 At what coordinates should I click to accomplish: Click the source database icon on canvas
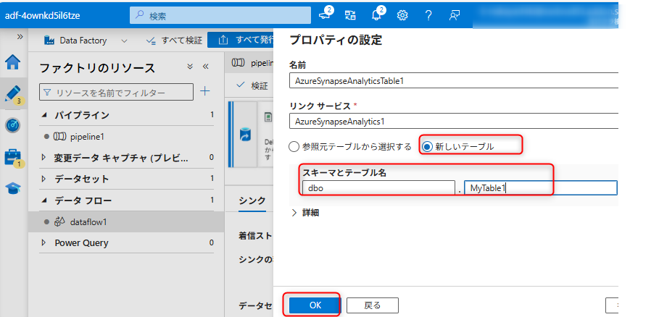(245, 135)
